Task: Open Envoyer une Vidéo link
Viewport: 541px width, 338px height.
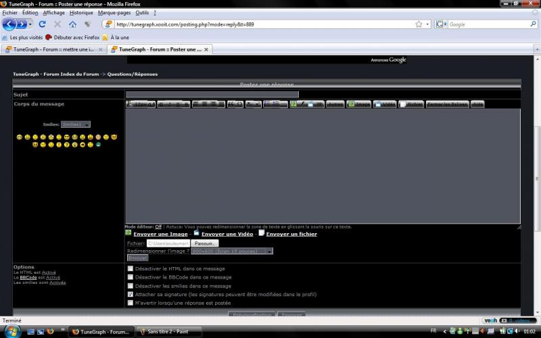Action: (227, 234)
